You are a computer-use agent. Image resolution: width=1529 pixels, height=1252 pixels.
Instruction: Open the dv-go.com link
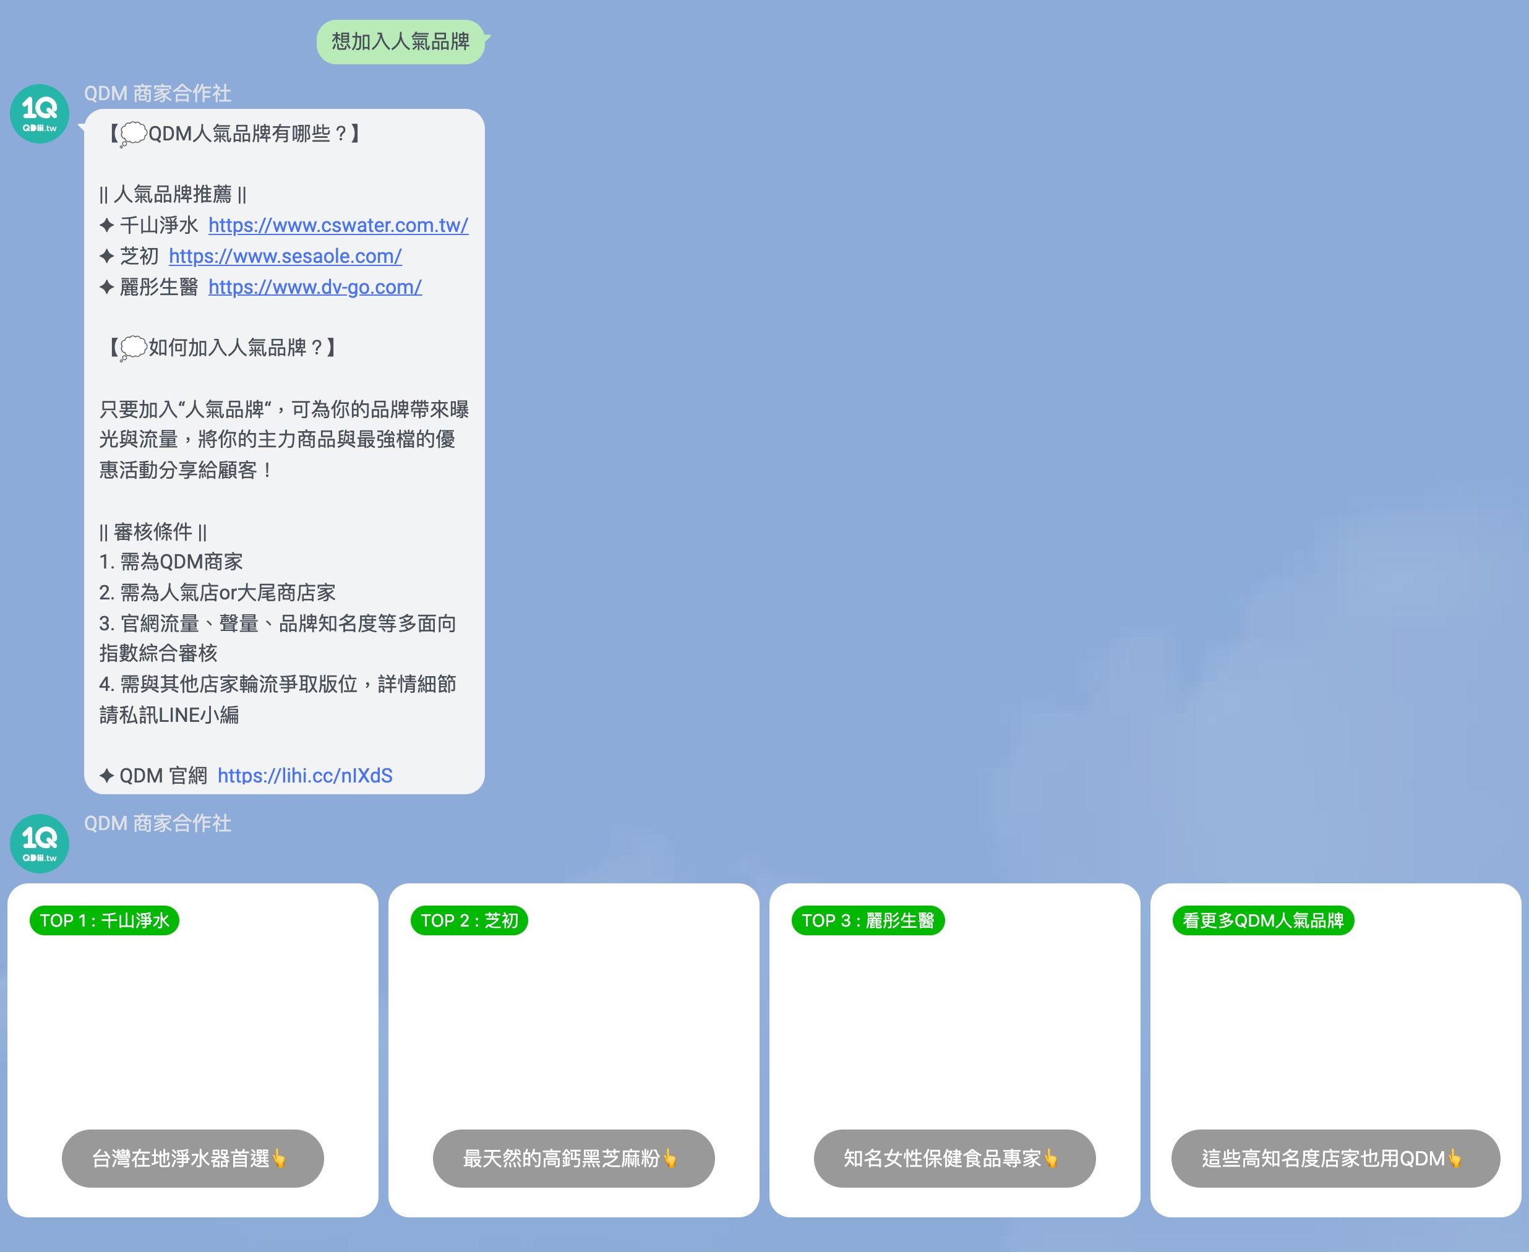[x=315, y=287]
